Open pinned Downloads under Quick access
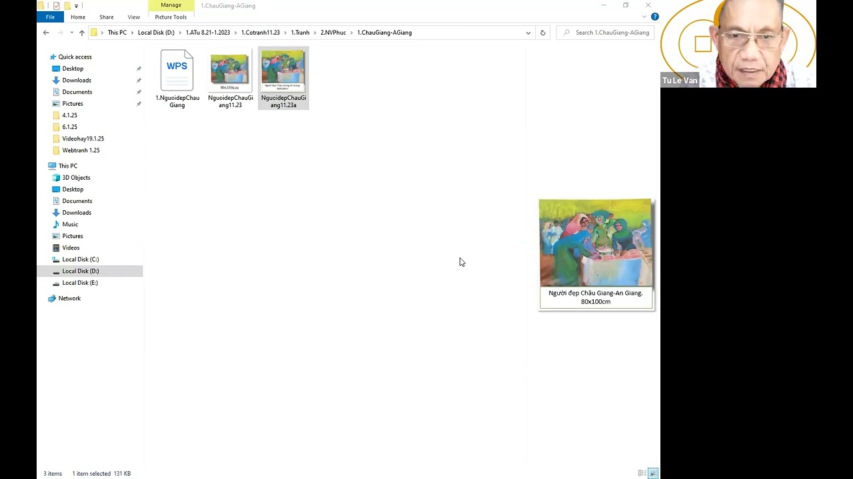The height and width of the screenshot is (479, 853). [x=77, y=80]
